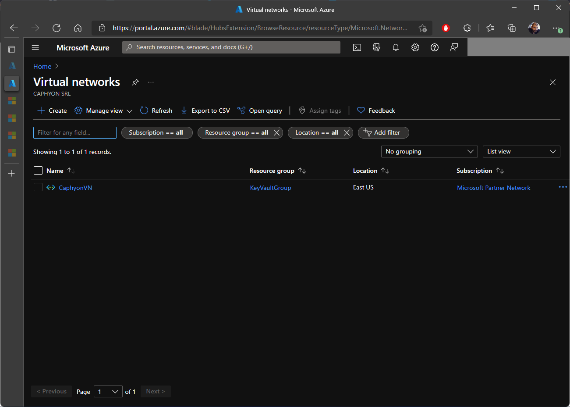The width and height of the screenshot is (570, 407).
Task: Open the browser Favorites list icon
Action: 490,28
